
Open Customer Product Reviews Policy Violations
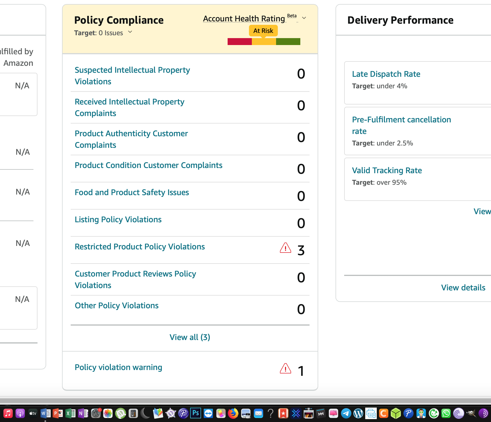point(135,279)
